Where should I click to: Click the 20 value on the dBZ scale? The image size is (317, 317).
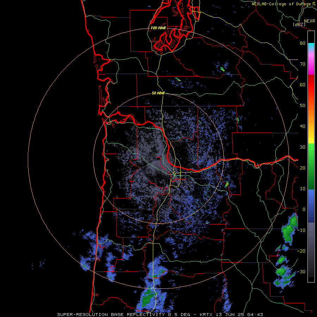[303, 168]
